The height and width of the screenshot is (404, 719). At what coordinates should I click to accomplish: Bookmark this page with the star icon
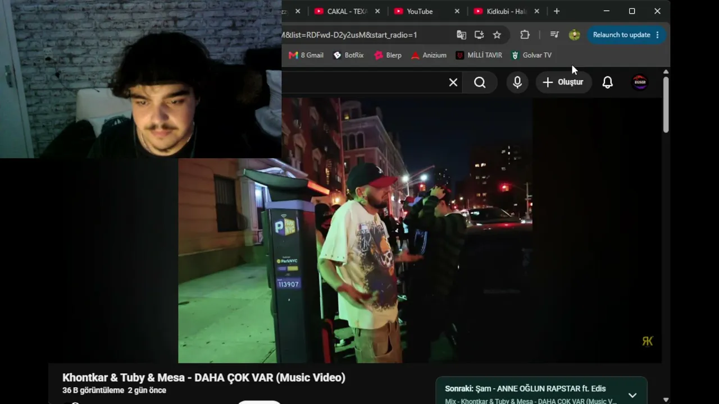pyautogui.click(x=497, y=35)
